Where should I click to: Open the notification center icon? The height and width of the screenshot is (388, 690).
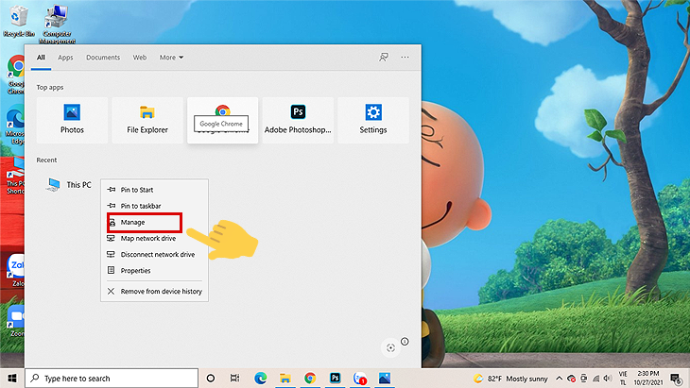[677, 379]
